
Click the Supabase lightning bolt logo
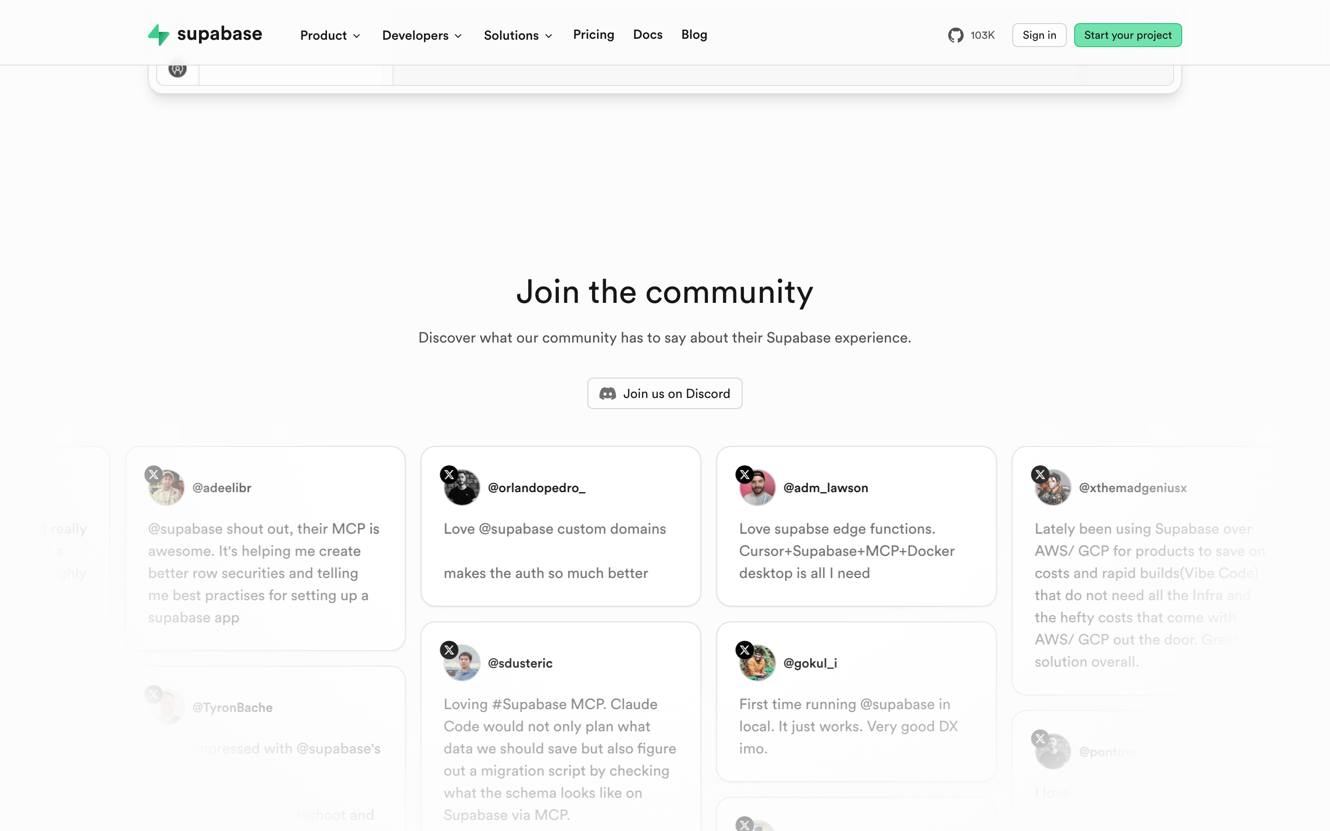point(159,35)
